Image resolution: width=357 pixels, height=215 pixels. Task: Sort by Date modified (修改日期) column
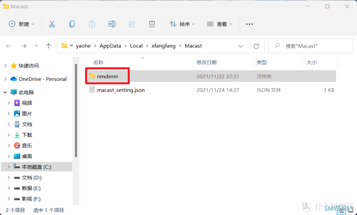(207, 62)
